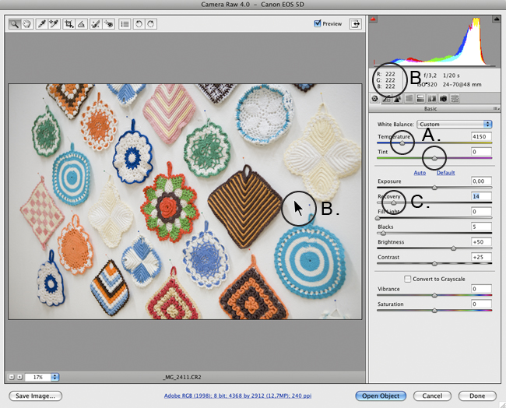Select the Zoom tool in toolbar
The height and width of the screenshot is (408, 506).
[x=15, y=24]
